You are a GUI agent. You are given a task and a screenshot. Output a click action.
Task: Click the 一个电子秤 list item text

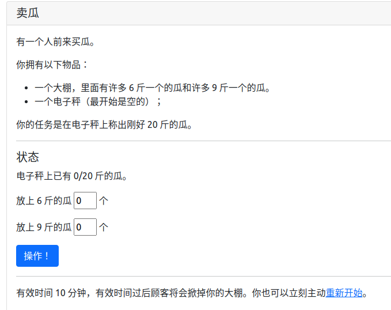98,101
